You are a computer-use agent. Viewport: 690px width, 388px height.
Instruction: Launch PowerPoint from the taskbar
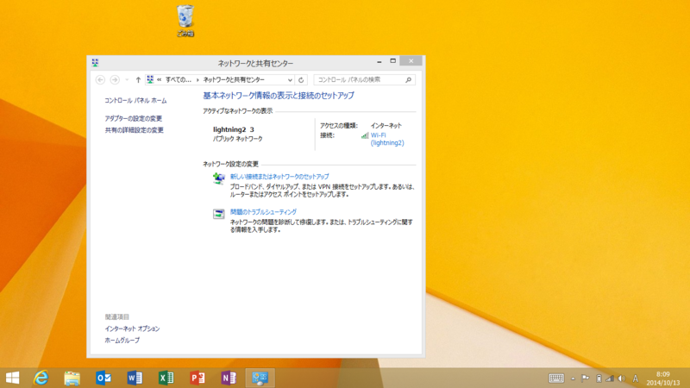(198, 378)
